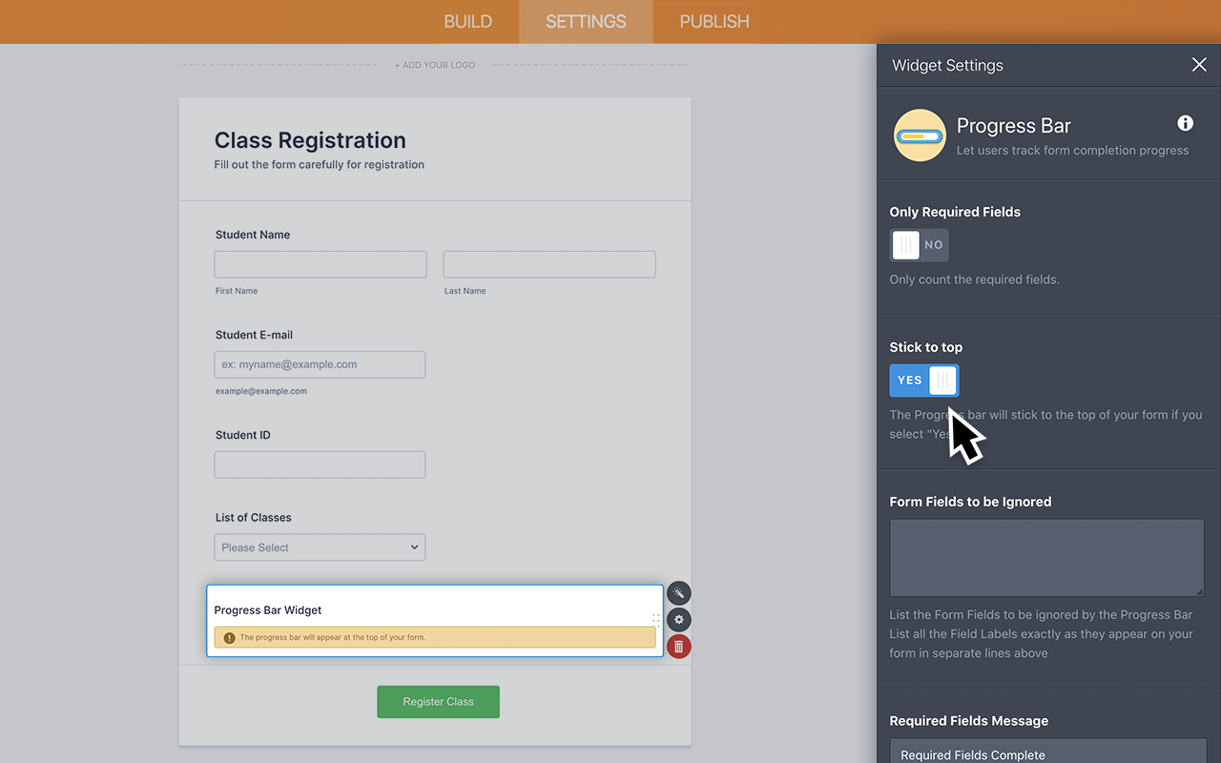
Task: Disable the Stick to top toggle
Action: (923, 380)
